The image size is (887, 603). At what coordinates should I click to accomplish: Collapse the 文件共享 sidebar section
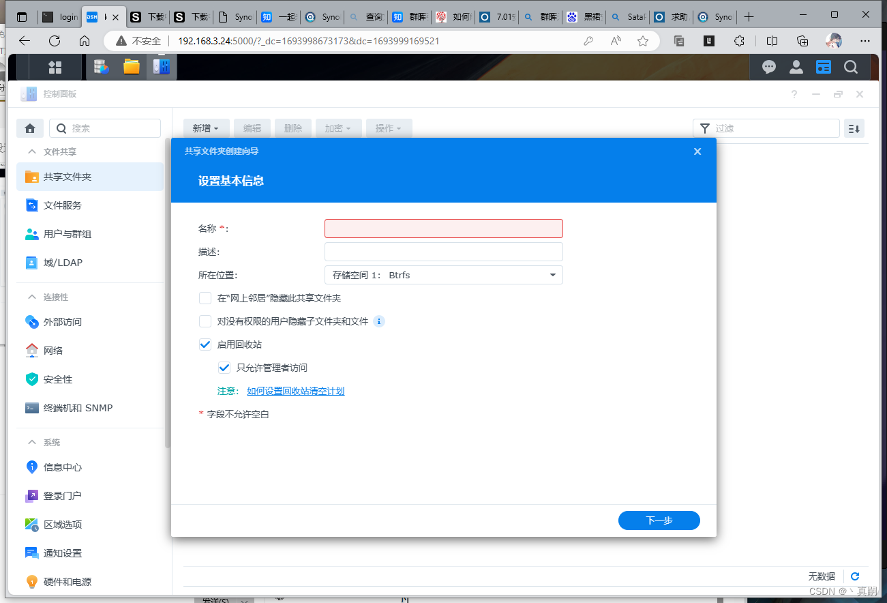click(x=31, y=152)
